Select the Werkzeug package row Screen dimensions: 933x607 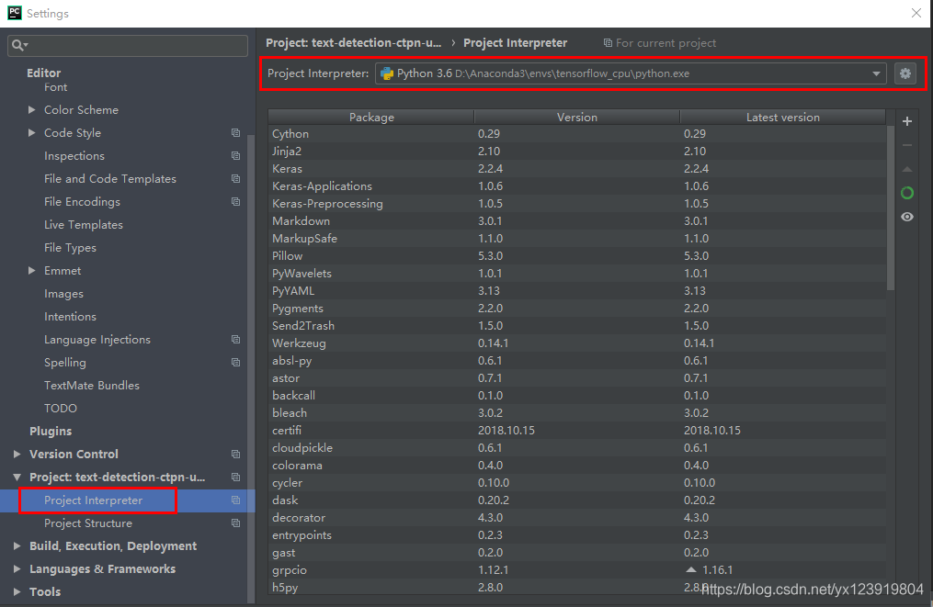click(x=577, y=343)
